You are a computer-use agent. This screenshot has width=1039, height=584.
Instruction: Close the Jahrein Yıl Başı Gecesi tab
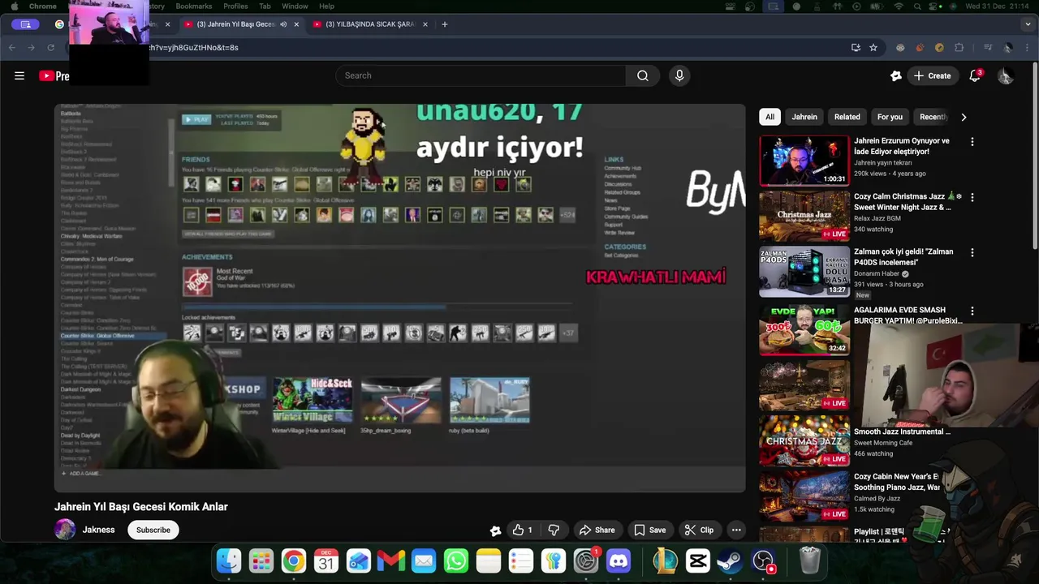pos(296,24)
